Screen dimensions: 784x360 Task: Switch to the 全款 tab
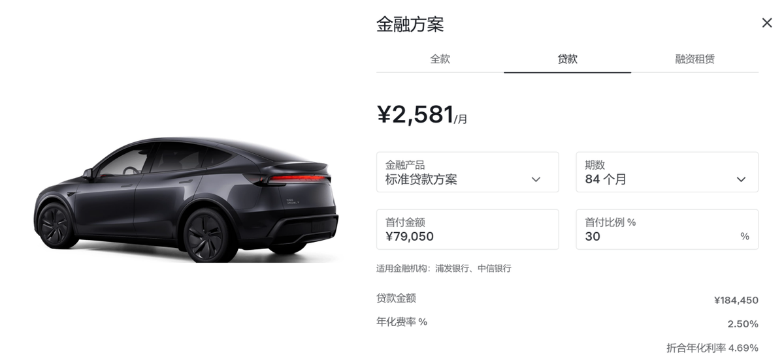[440, 59]
